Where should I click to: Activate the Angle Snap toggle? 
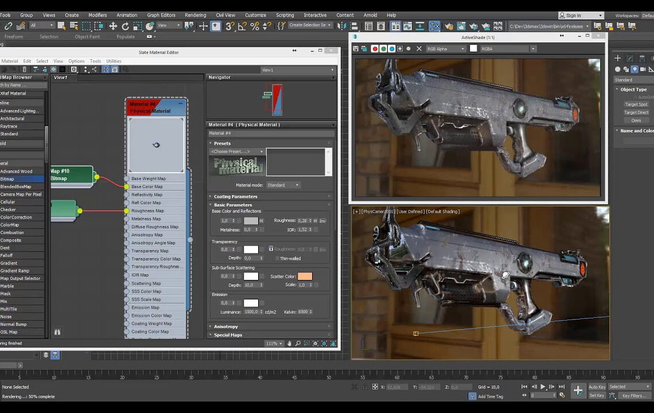point(243,26)
